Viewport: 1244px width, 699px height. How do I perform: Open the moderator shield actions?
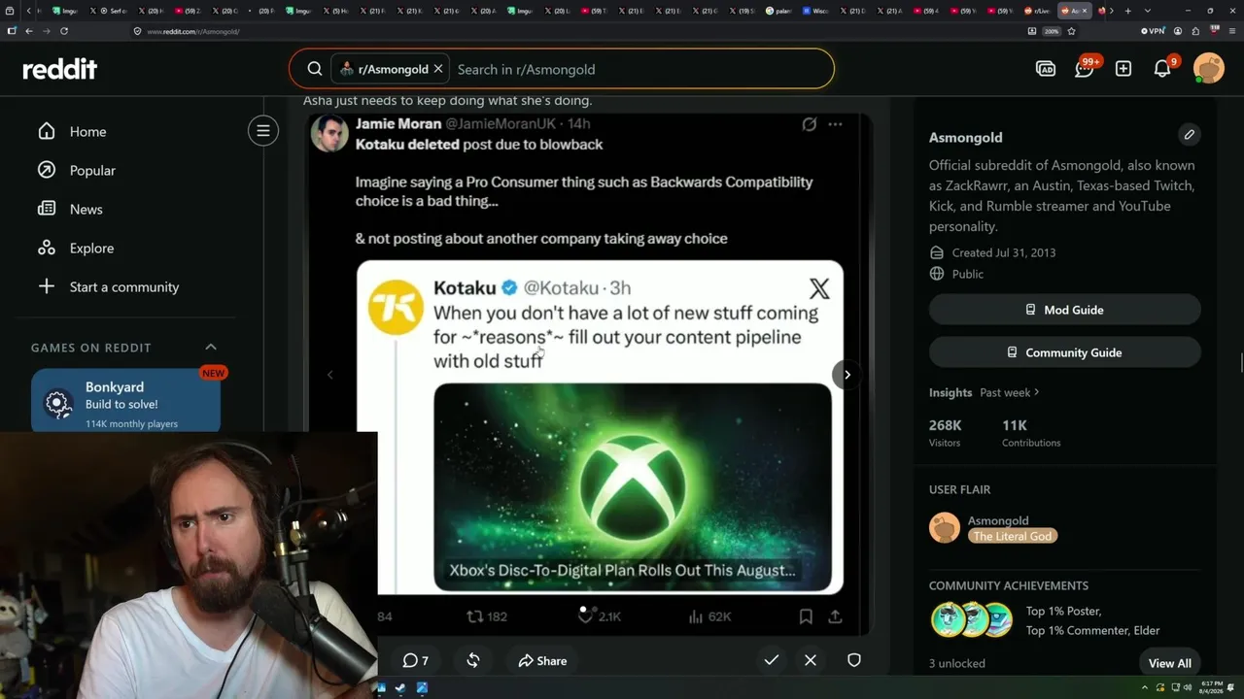(854, 660)
